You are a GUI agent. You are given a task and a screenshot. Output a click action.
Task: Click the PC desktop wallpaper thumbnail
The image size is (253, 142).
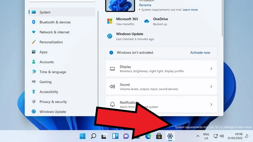120,6
